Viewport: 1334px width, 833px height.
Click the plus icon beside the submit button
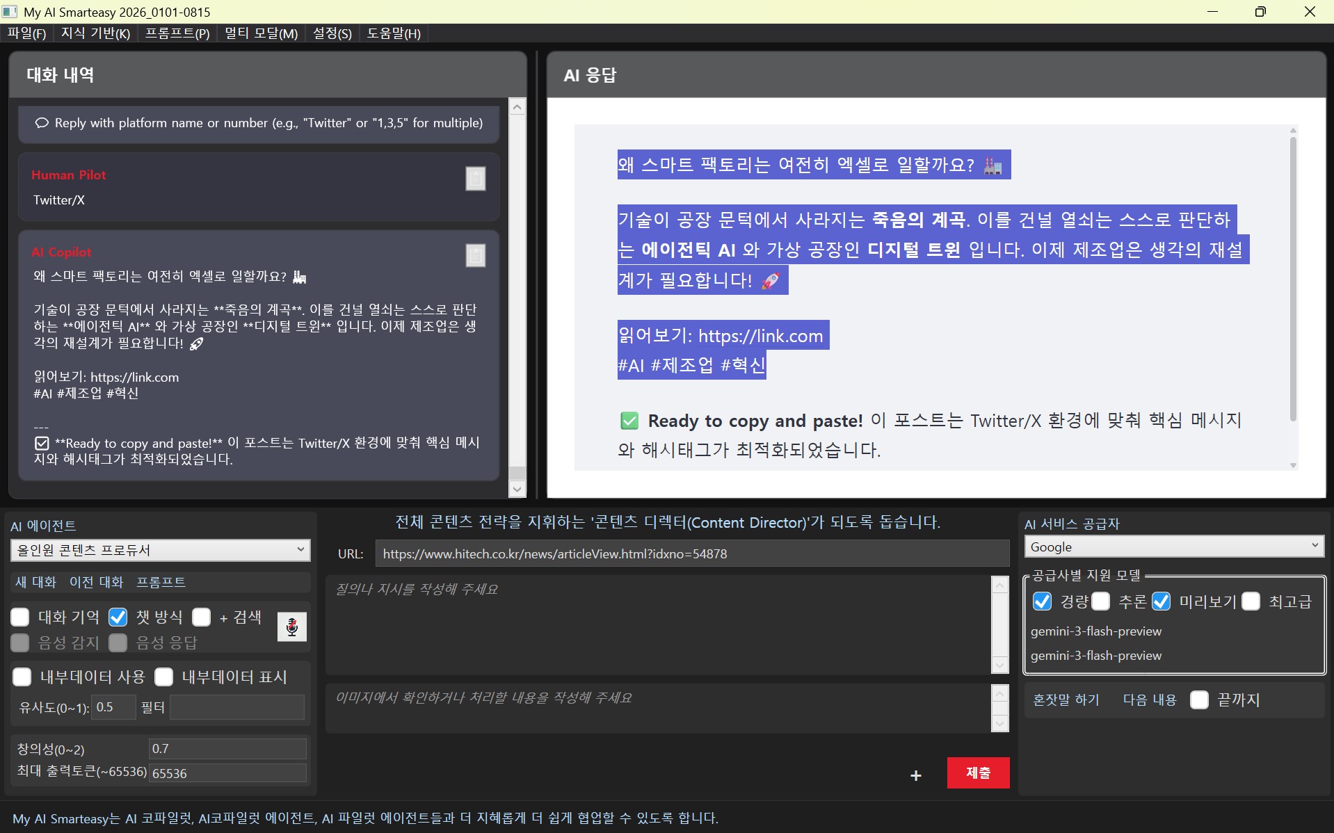(915, 775)
